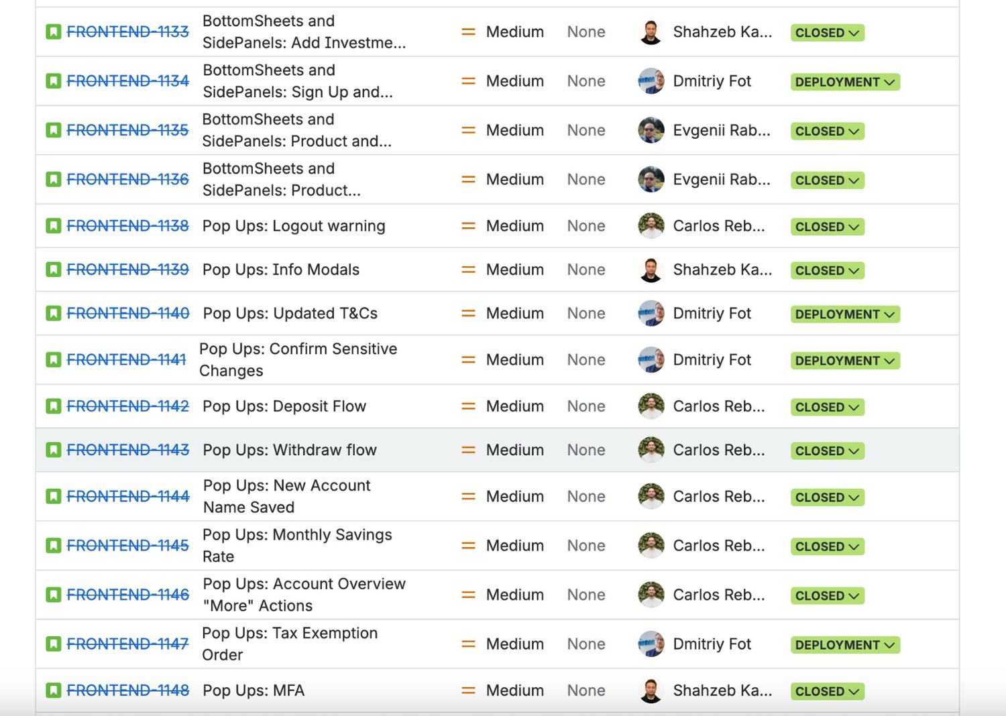Click assignee name Evgenii Rab... on FRONTEND-1136 row
This screenshot has height=716, width=1006.
click(722, 180)
